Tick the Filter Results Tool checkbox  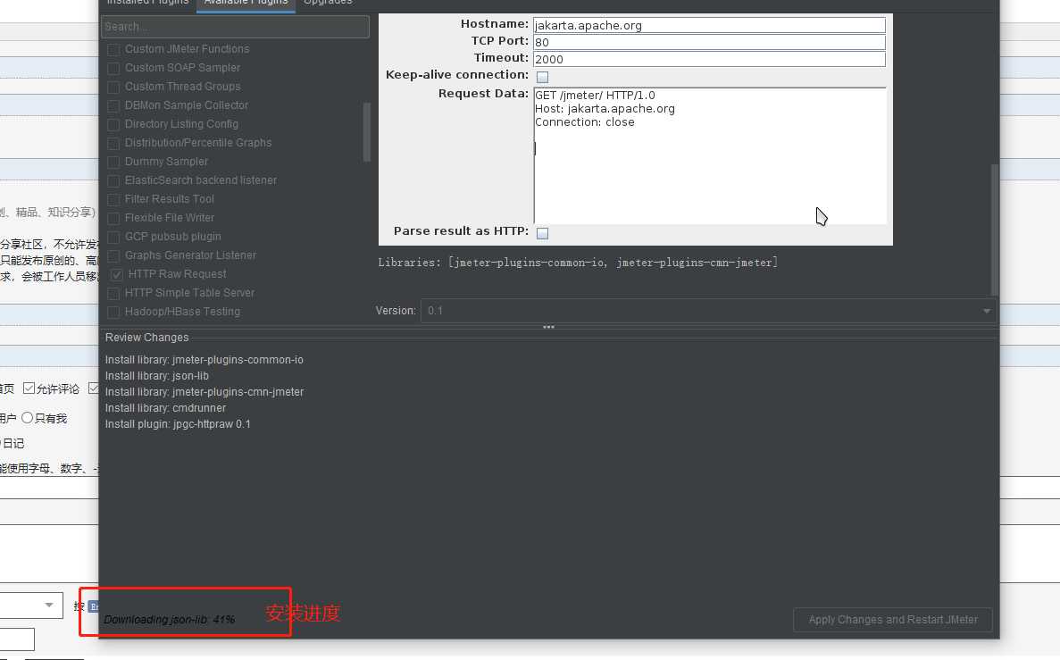113,199
